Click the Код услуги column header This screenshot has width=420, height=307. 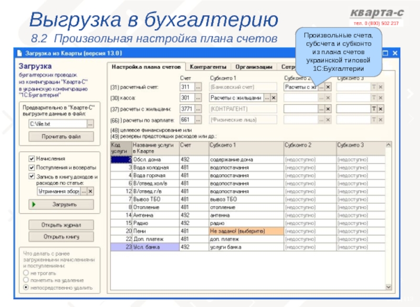121,148
